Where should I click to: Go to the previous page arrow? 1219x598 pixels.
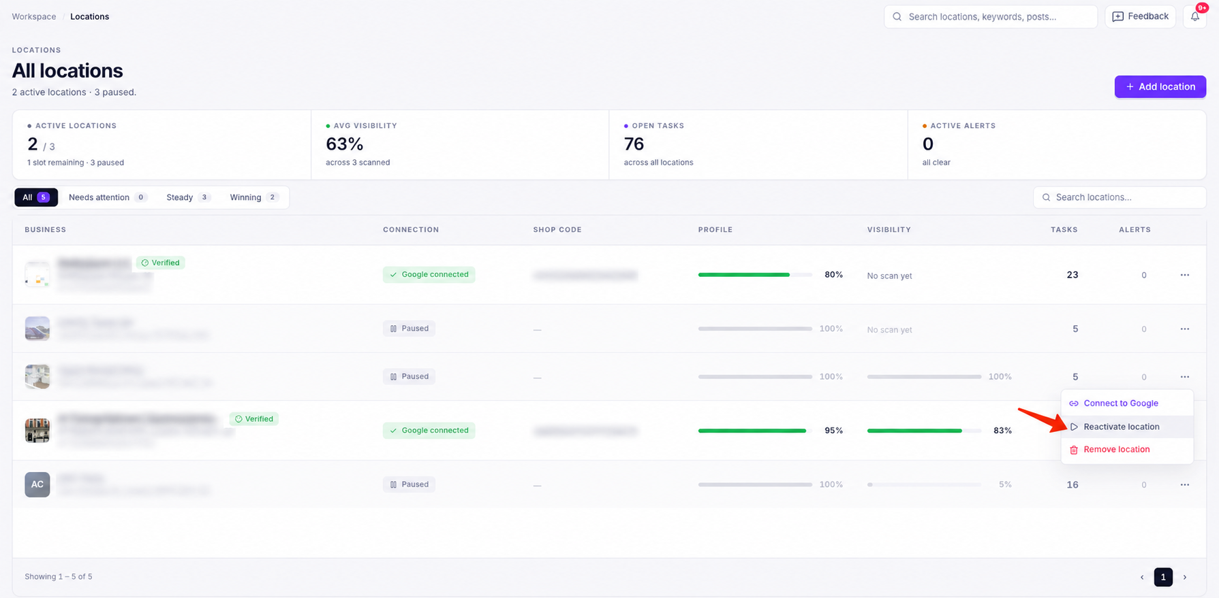click(x=1142, y=577)
